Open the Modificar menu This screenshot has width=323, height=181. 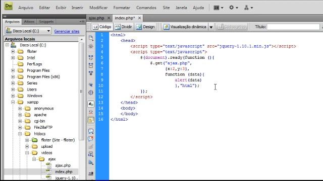click(x=98, y=8)
